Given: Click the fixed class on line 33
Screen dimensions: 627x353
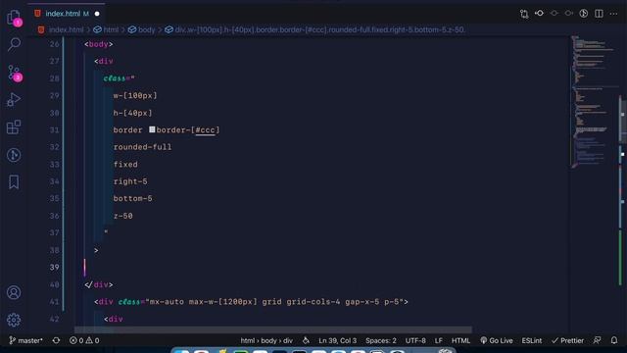Looking at the screenshot, I should (125, 164).
